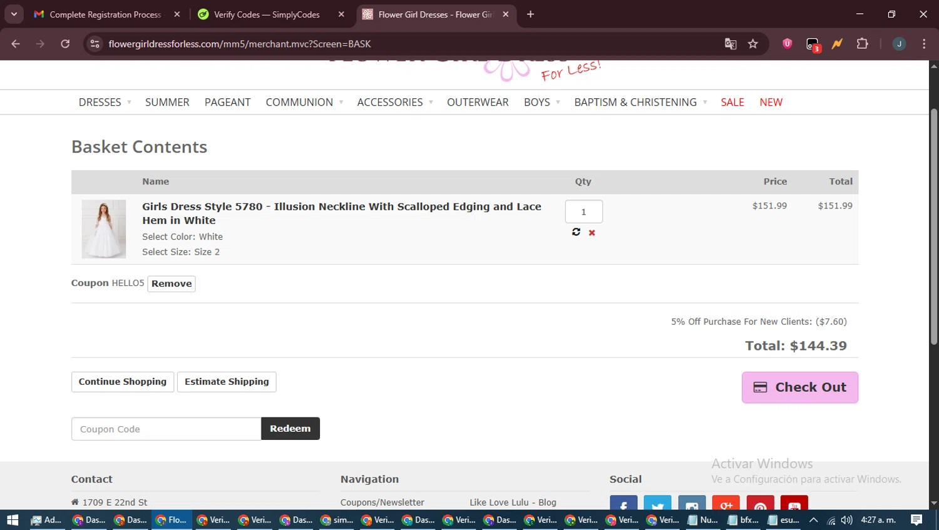The width and height of the screenshot is (939, 530).
Task: Open the Windows Start menu
Action: click(x=13, y=520)
